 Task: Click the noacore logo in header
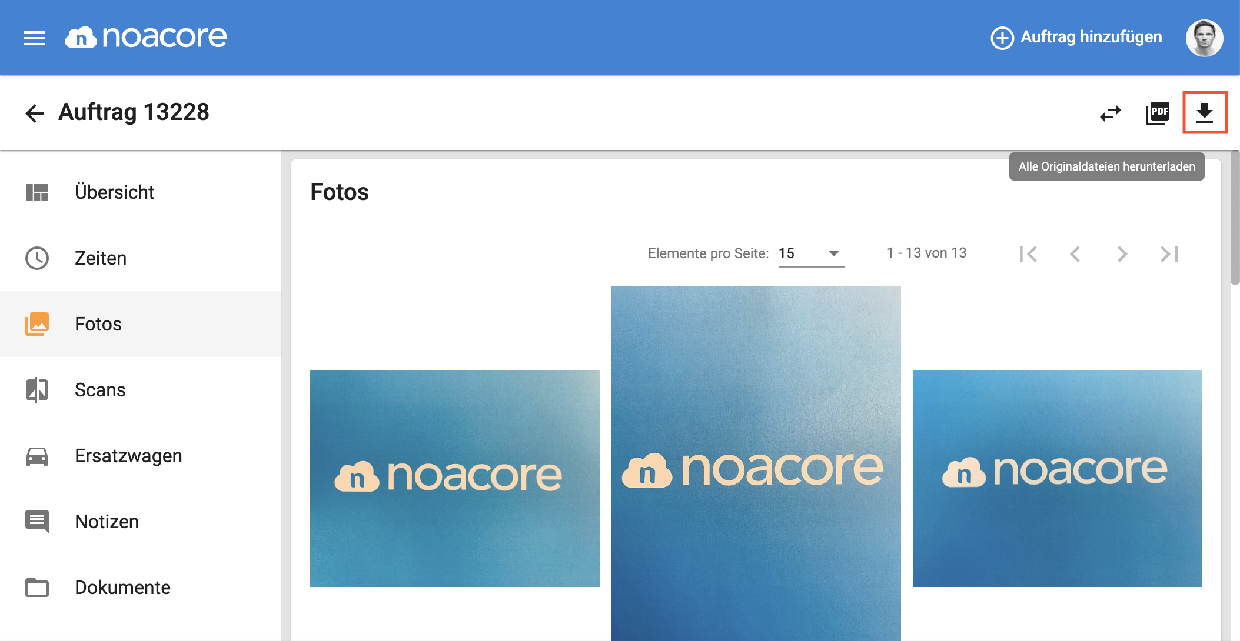(146, 37)
